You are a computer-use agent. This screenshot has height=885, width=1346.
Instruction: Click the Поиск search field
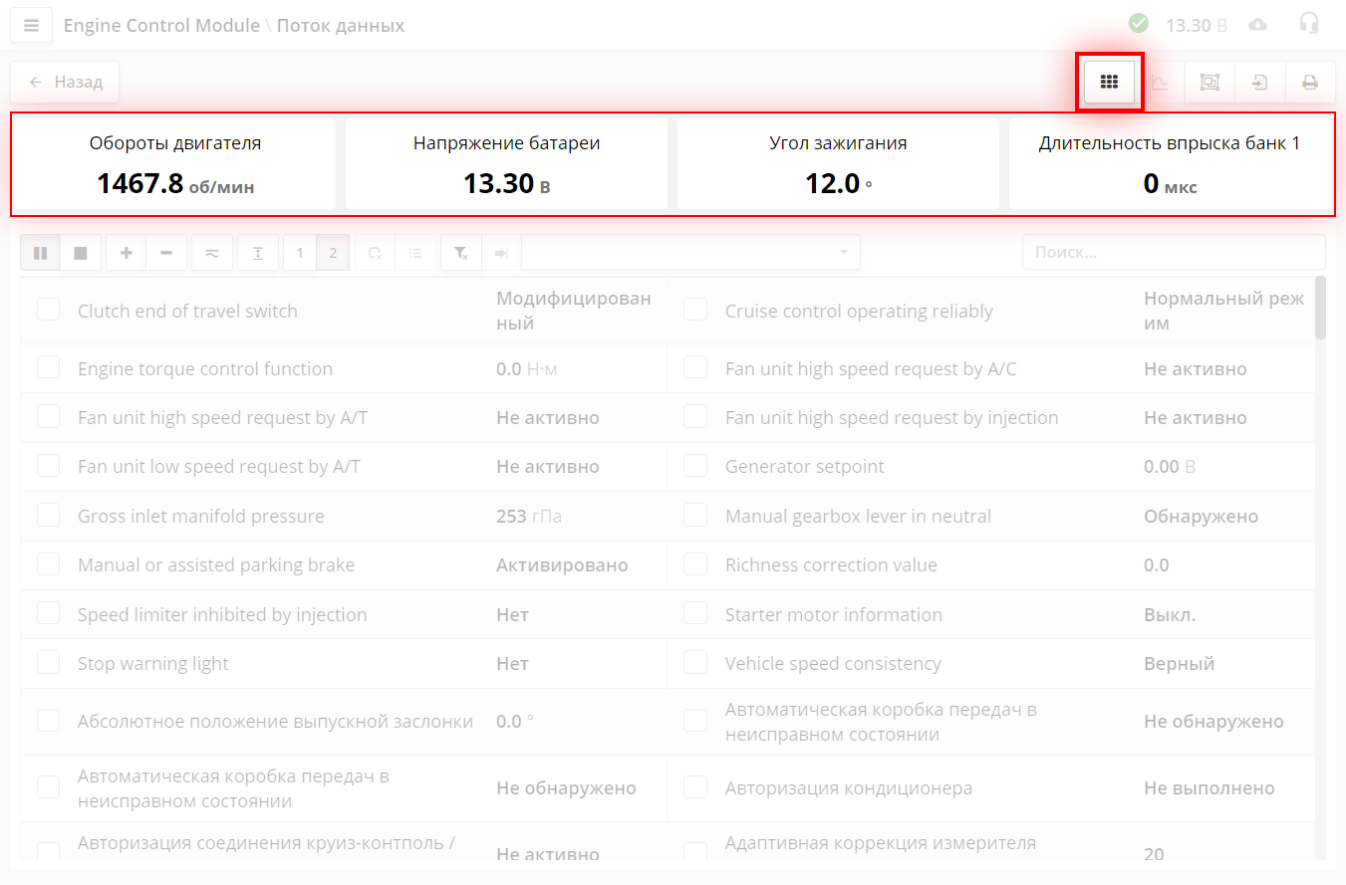[x=1173, y=253]
